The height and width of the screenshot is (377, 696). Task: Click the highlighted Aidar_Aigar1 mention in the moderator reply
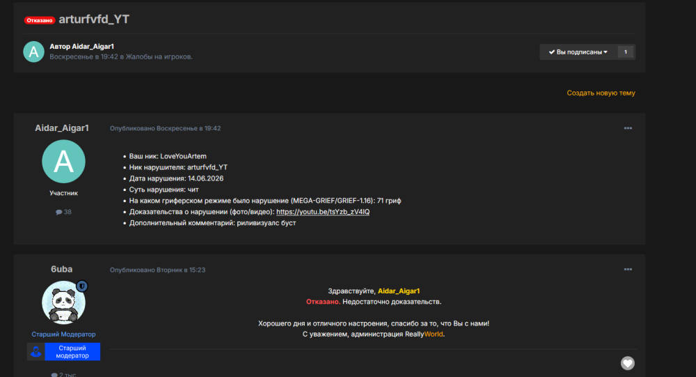click(399, 291)
